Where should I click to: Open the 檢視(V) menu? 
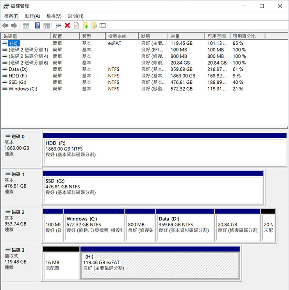[54, 16]
